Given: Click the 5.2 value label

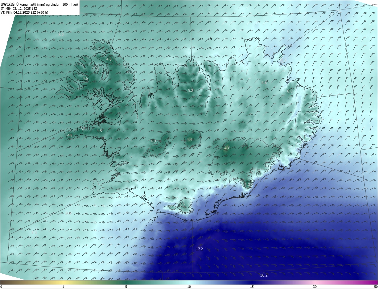Looking at the screenshot, I should (x=190, y=90).
